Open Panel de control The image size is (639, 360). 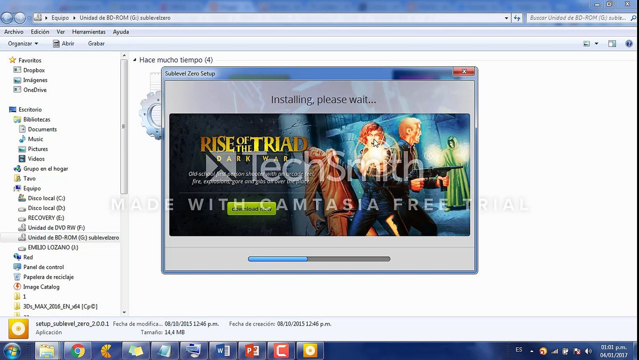tap(43, 267)
